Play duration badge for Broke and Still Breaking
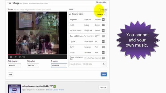This screenshot has width=166, height=93. 103,36
